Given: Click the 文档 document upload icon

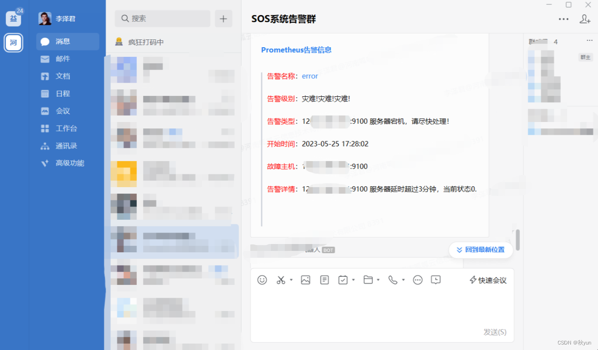Looking at the screenshot, I should 45,76.
